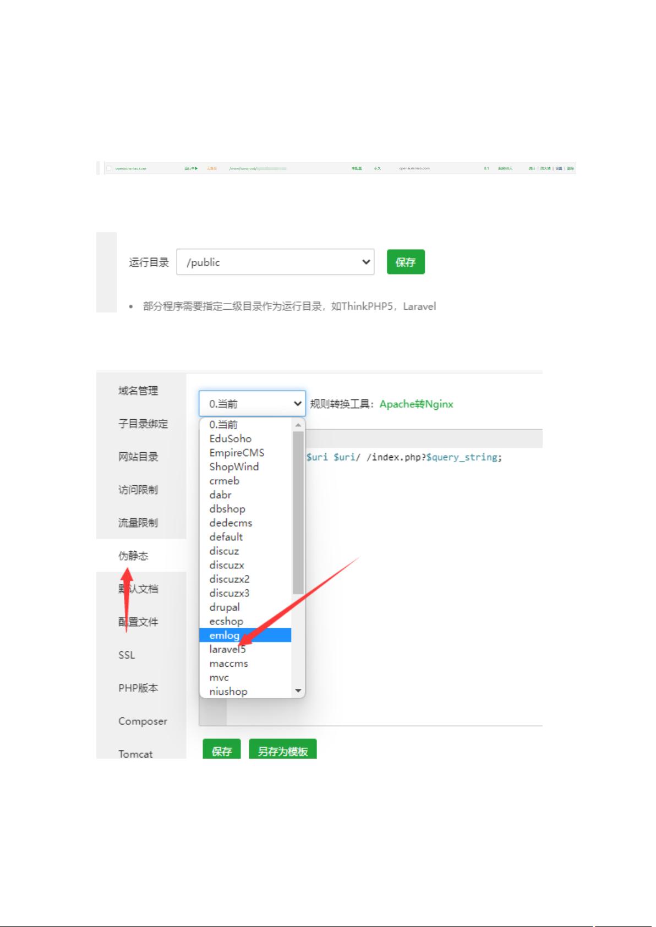This screenshot has width=656, height=927.
Task: Click the 永久 expiry link
Action: 377,168
